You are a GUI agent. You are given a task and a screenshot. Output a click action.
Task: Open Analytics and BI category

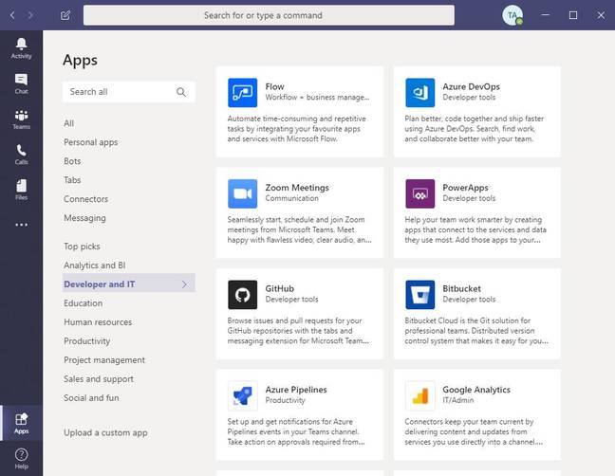[x=95, y=265]
